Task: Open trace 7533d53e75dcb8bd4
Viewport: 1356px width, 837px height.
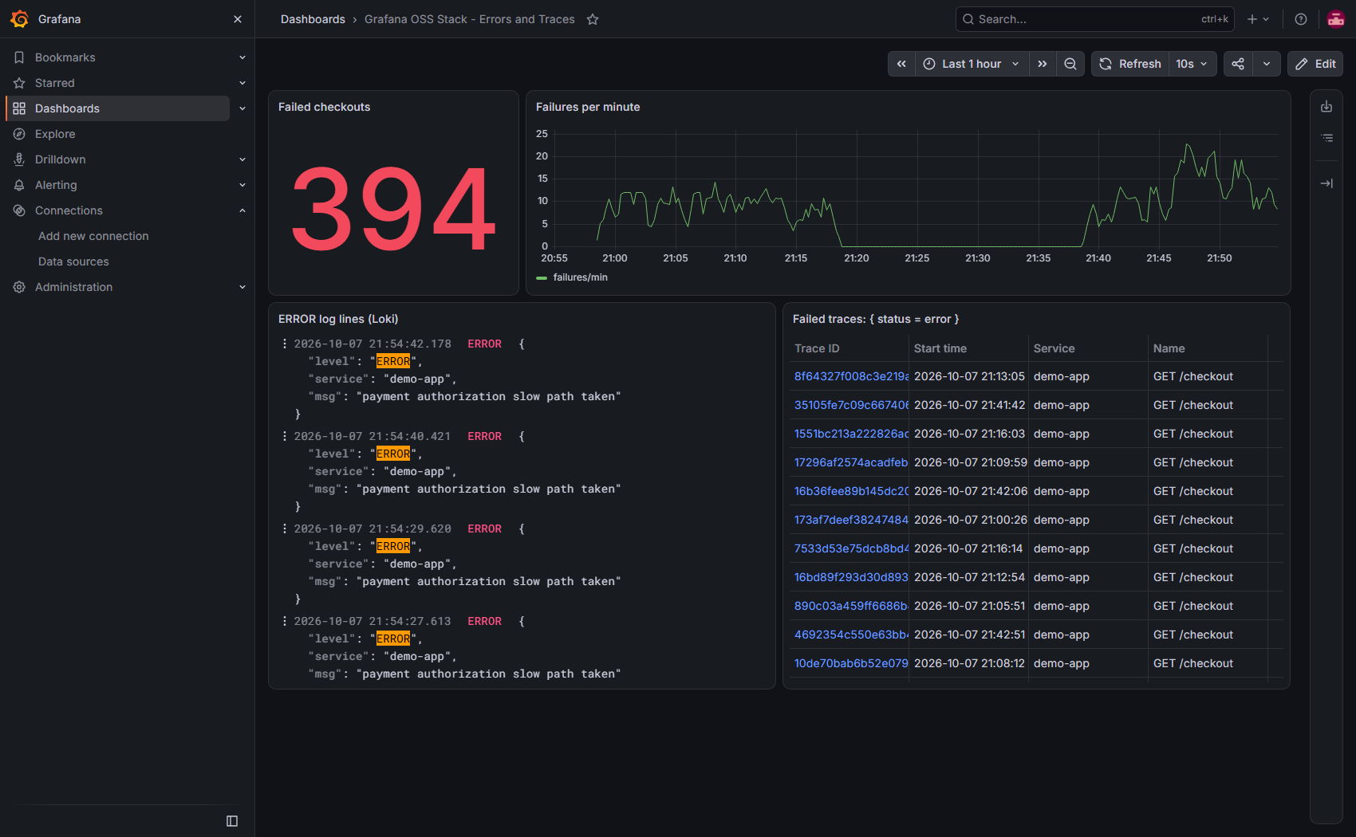Action: click(x=851, y=548)
